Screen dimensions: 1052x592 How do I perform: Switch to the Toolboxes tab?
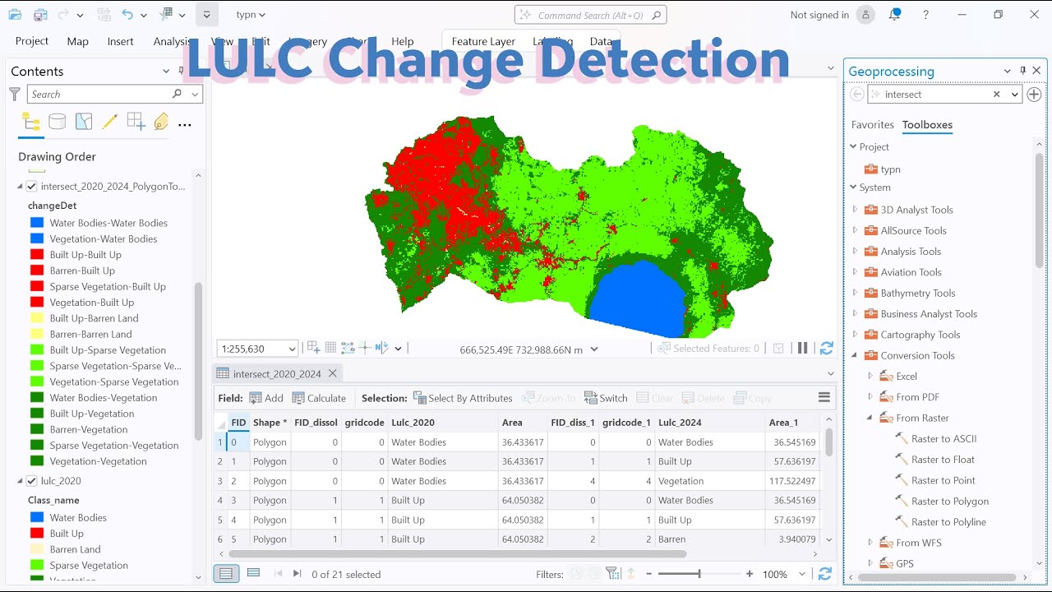pos(927,125)
